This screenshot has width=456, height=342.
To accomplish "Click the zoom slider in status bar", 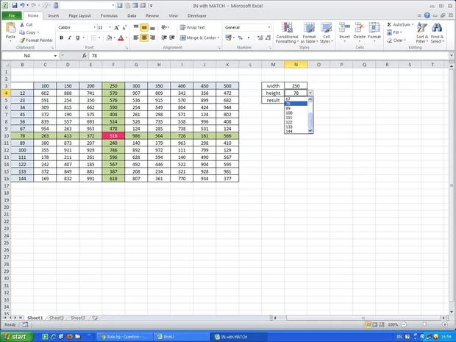I will [425, 324].
